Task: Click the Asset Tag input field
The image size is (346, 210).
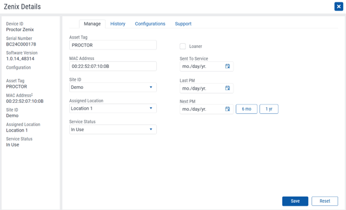Action: click(113, 45)
